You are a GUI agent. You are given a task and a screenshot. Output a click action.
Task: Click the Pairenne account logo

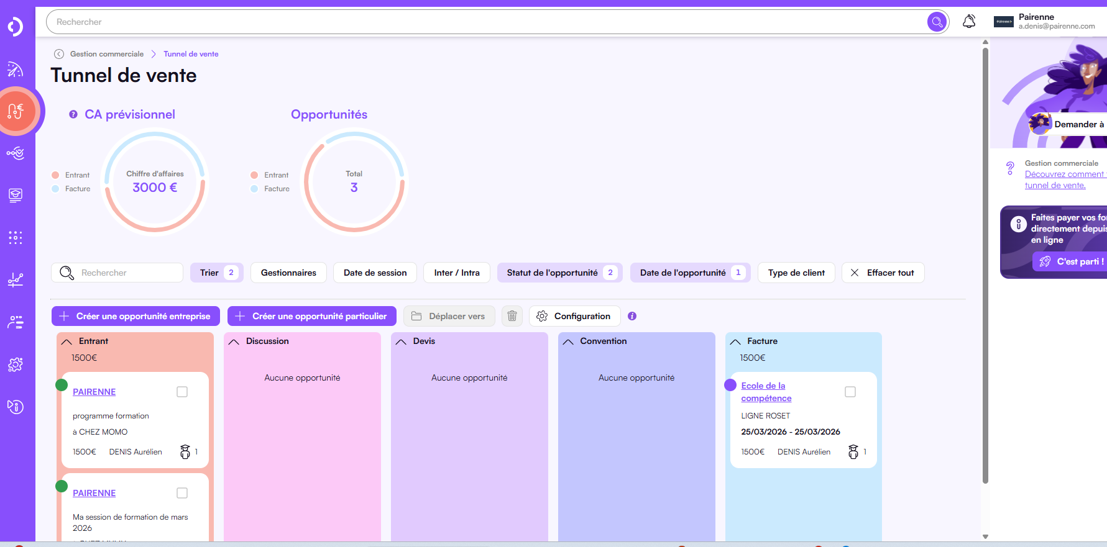(1004, 22)
